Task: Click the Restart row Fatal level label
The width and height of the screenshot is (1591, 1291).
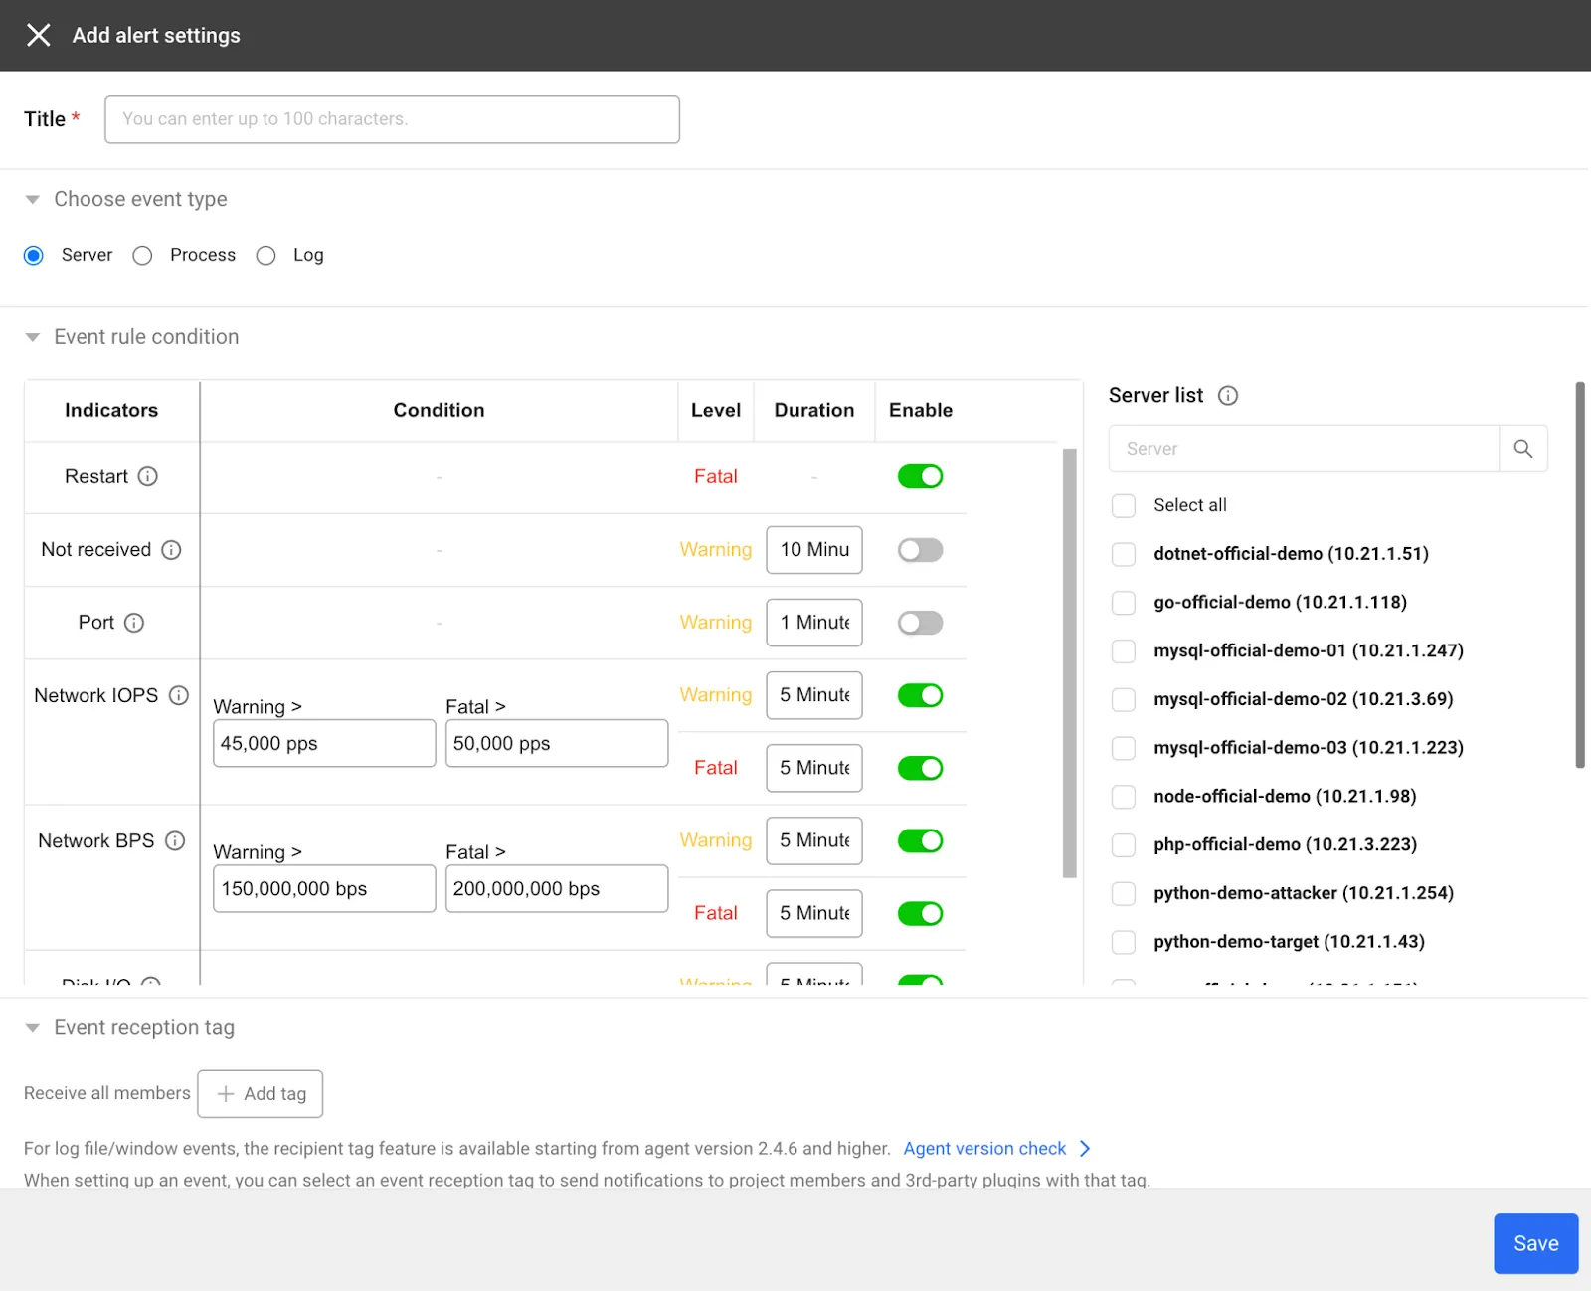Action: click(716, 477)
